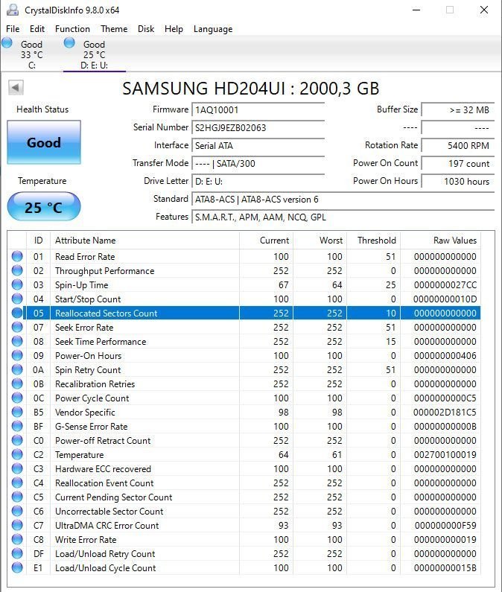502x592 pixels.
Task: Click the Standard ATA8-ACS field
Action: point(343,200)
